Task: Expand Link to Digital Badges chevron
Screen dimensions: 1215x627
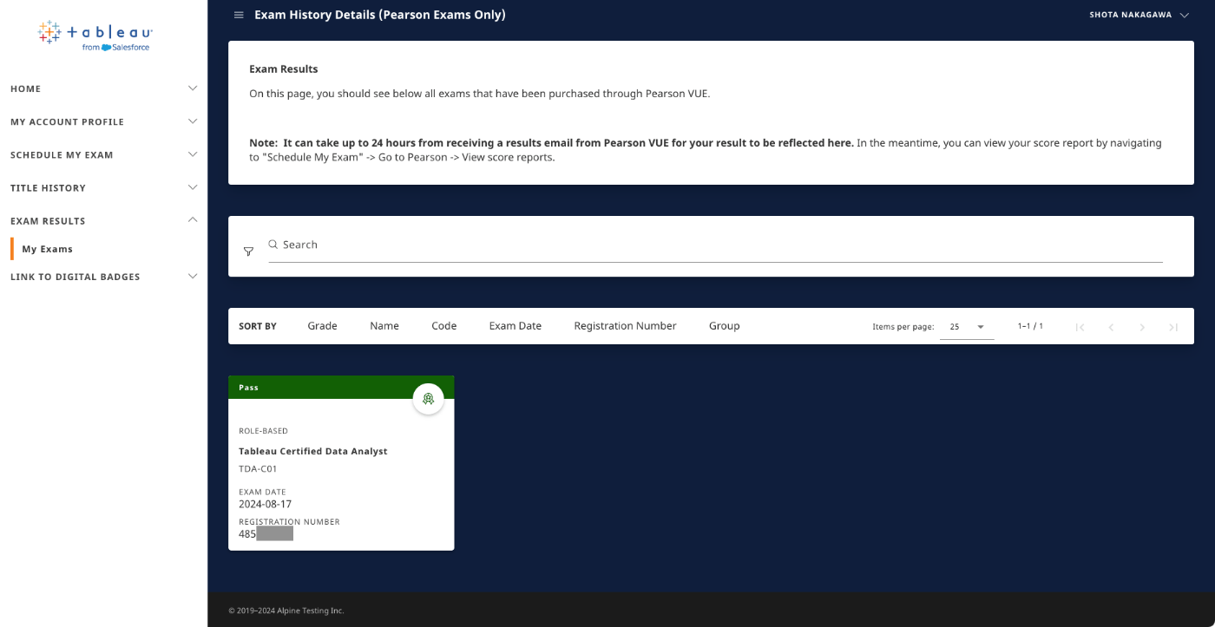Action: click(193, 277)
